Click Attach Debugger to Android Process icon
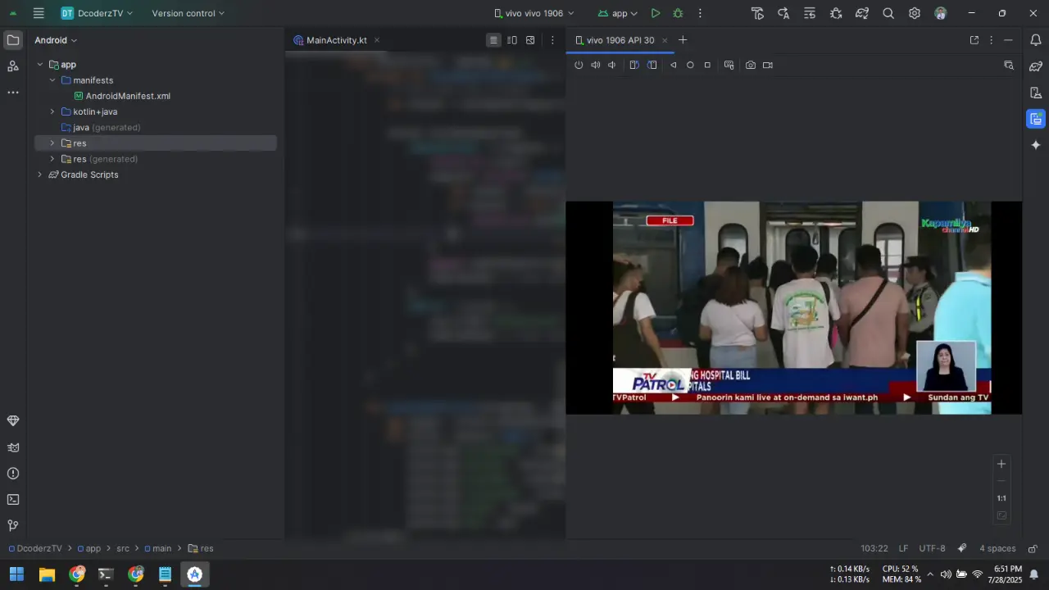 point(836,13)
